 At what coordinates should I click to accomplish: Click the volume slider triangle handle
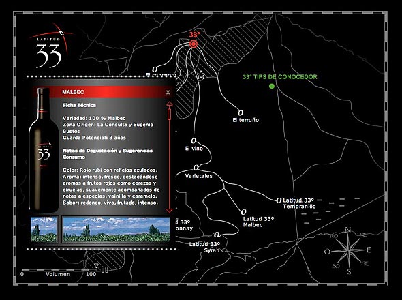pos(96,266)
